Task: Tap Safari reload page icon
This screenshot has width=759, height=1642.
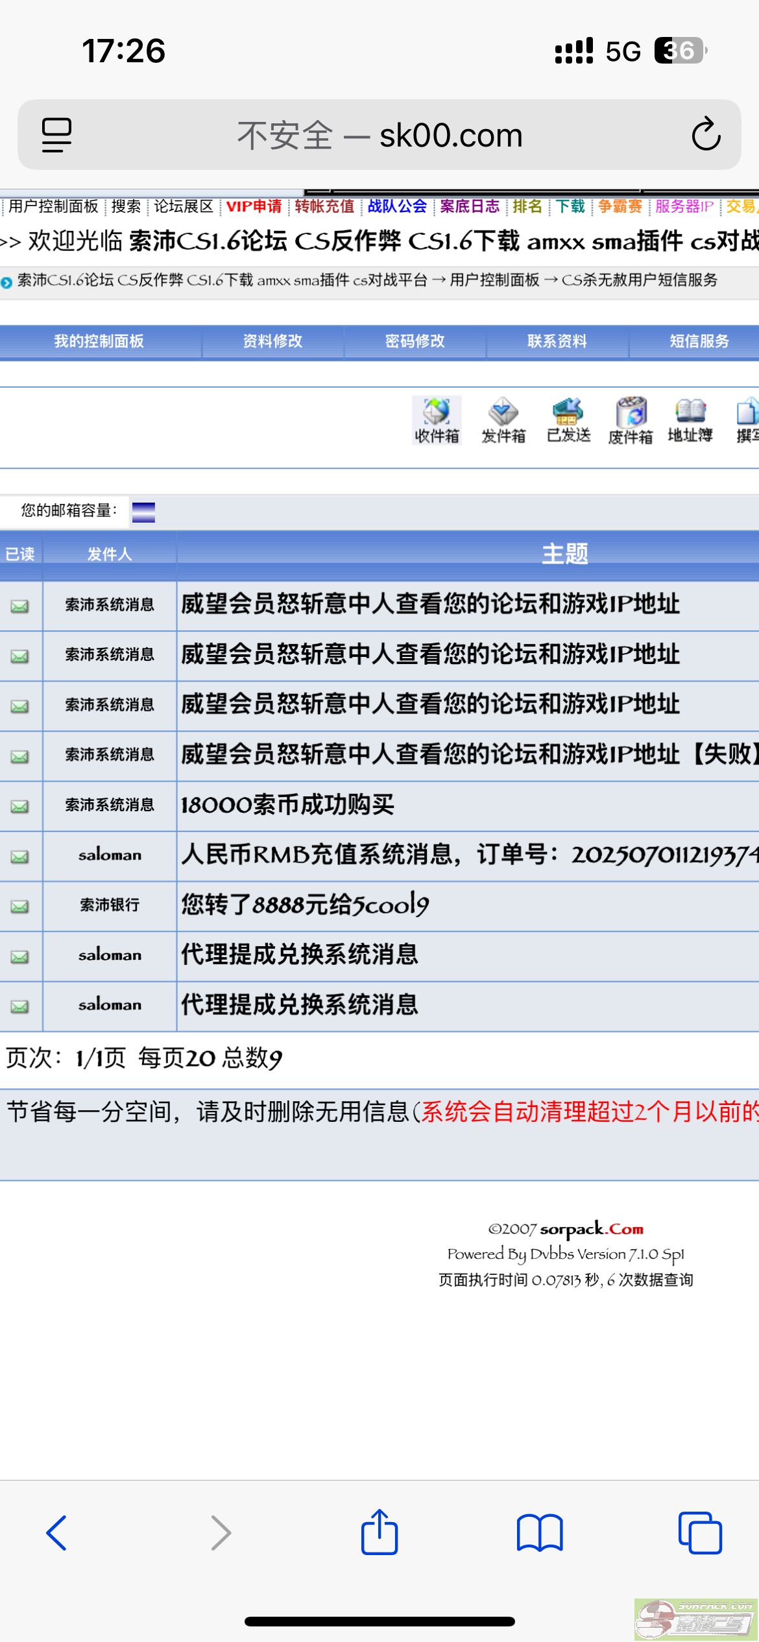Action: point(706,135)
